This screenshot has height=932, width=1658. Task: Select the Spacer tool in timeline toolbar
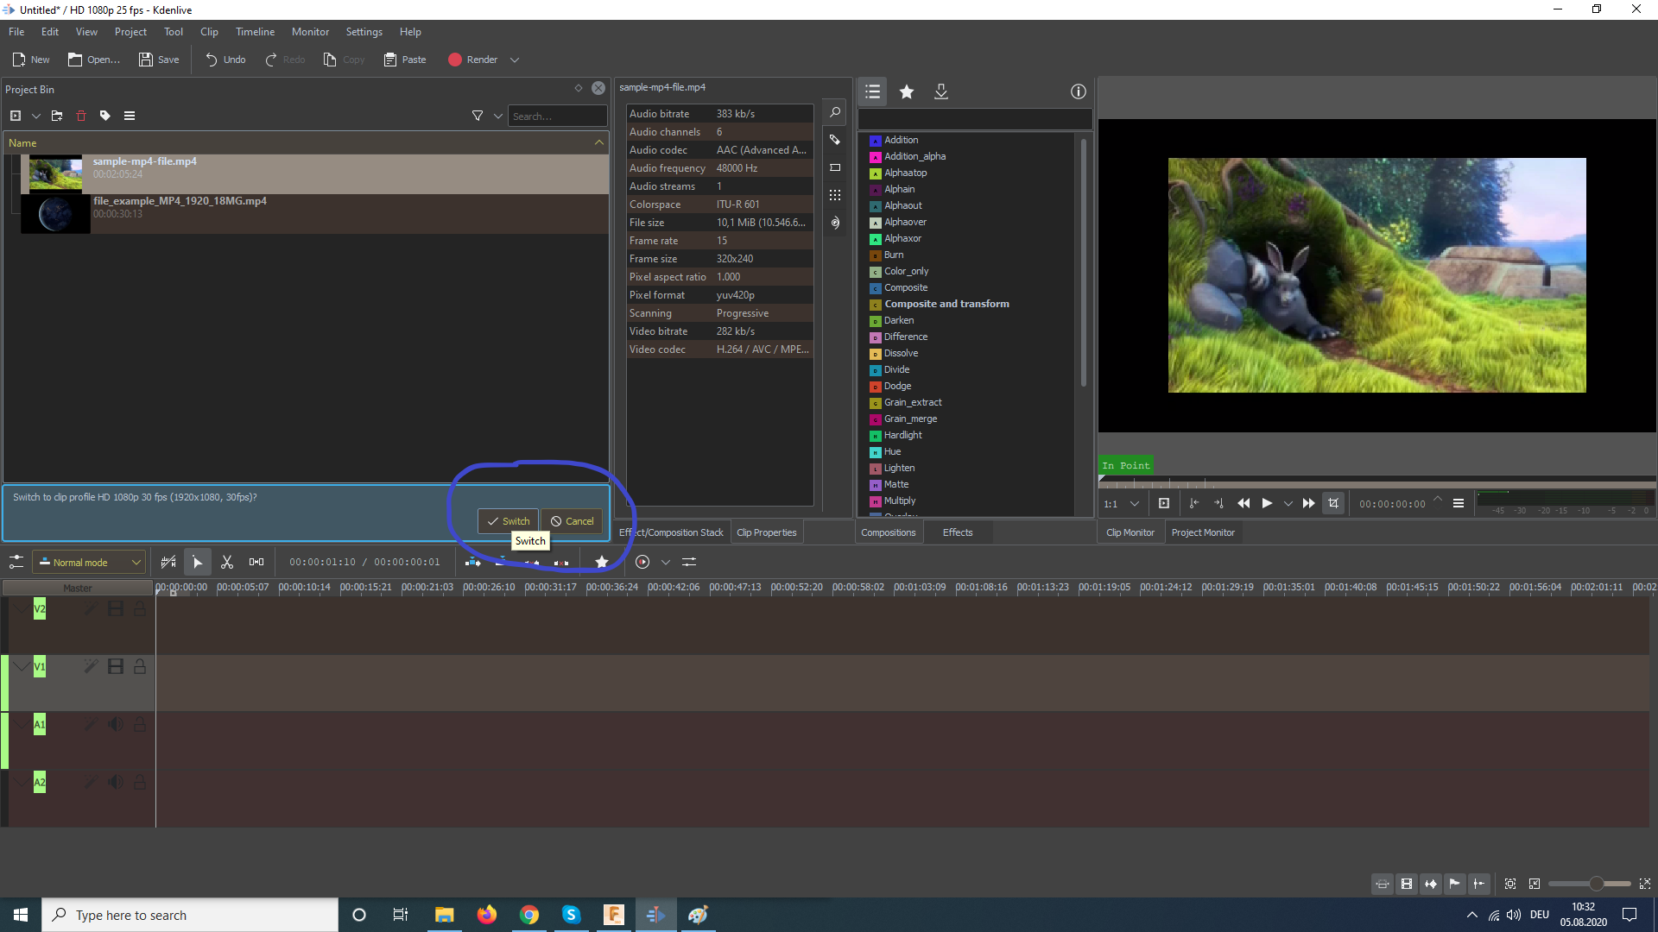pos(256,562)
